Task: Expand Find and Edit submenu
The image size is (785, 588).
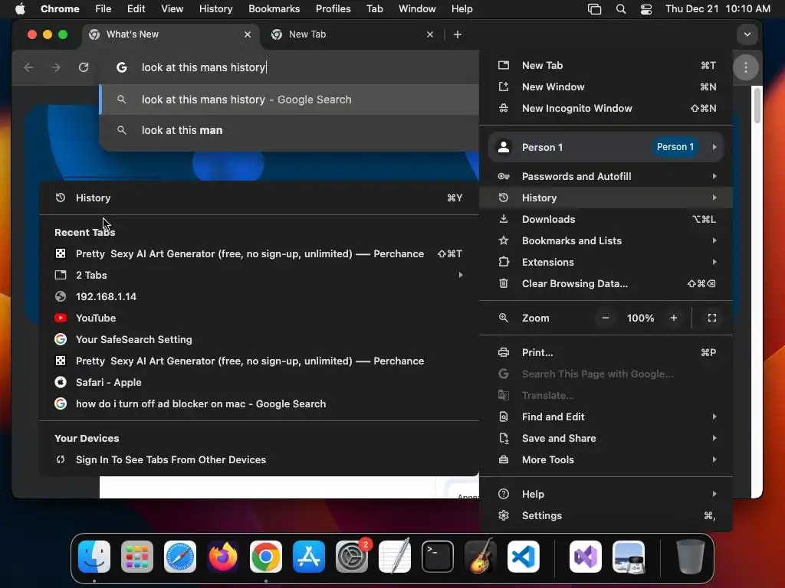Action: pos(606,417)
